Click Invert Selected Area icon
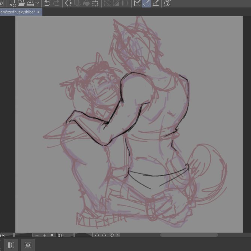 click(116, 3)
